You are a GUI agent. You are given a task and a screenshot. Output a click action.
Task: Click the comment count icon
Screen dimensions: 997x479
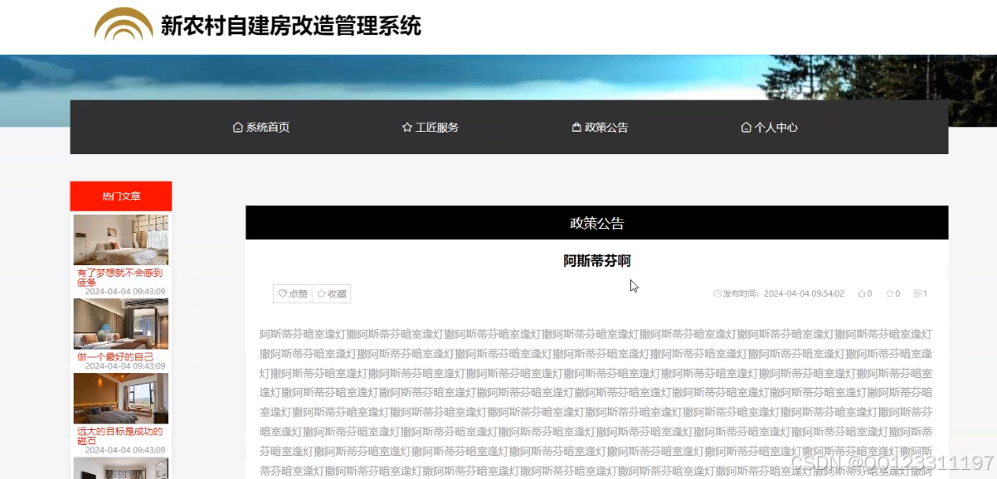(x=917, y=293)
